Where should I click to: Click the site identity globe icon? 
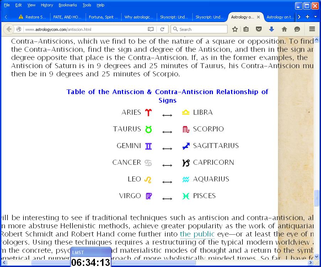coord(19,29)
